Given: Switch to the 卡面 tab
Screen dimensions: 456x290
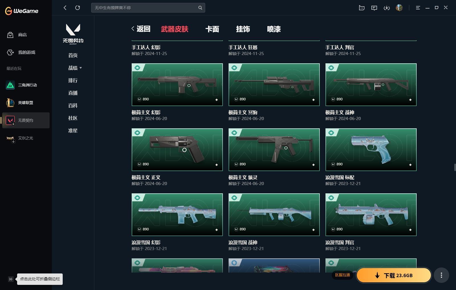Looking at the screenshot, I should (x=212, y=29).
